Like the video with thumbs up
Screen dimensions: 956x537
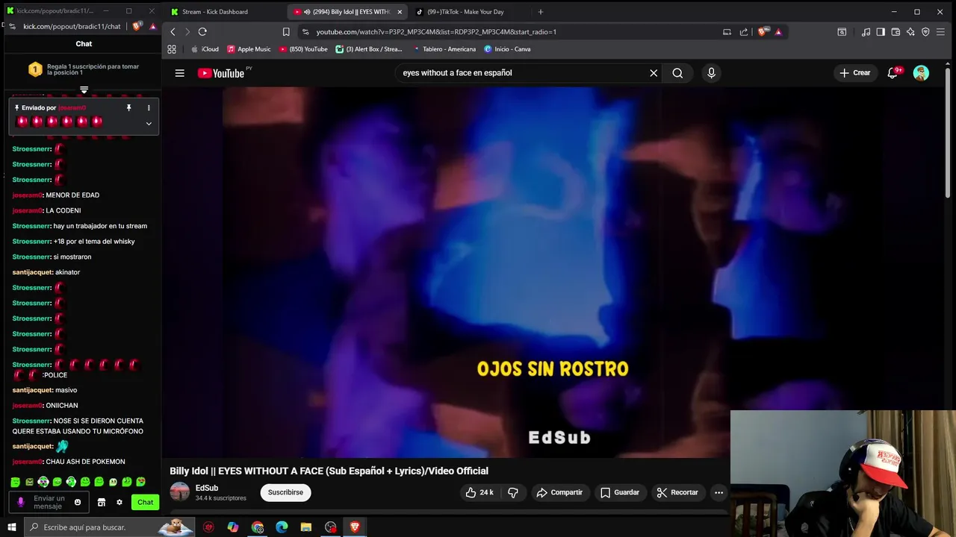point(479,492)
